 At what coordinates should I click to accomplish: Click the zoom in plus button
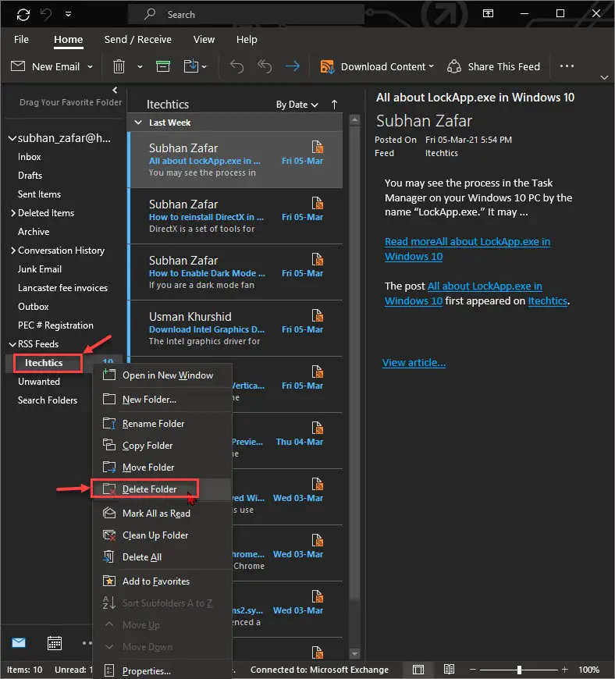pos(564,670)
